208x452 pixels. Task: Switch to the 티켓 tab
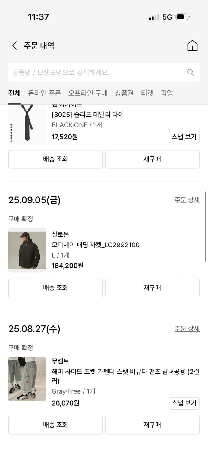pos(147,93)
